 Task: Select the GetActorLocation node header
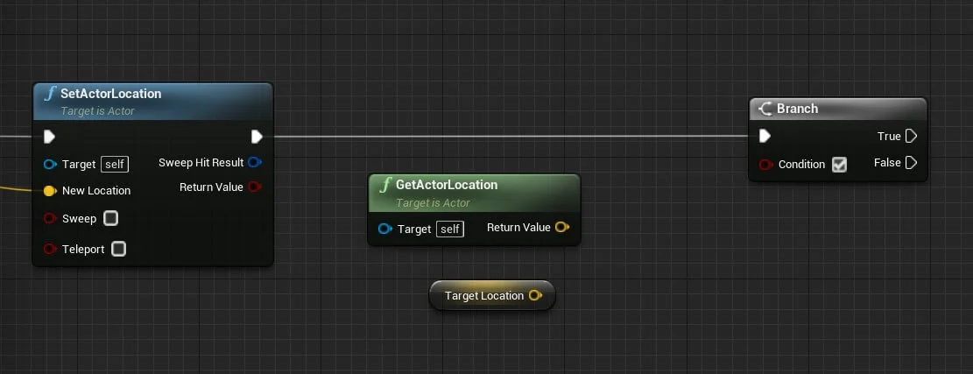[447, 185]
